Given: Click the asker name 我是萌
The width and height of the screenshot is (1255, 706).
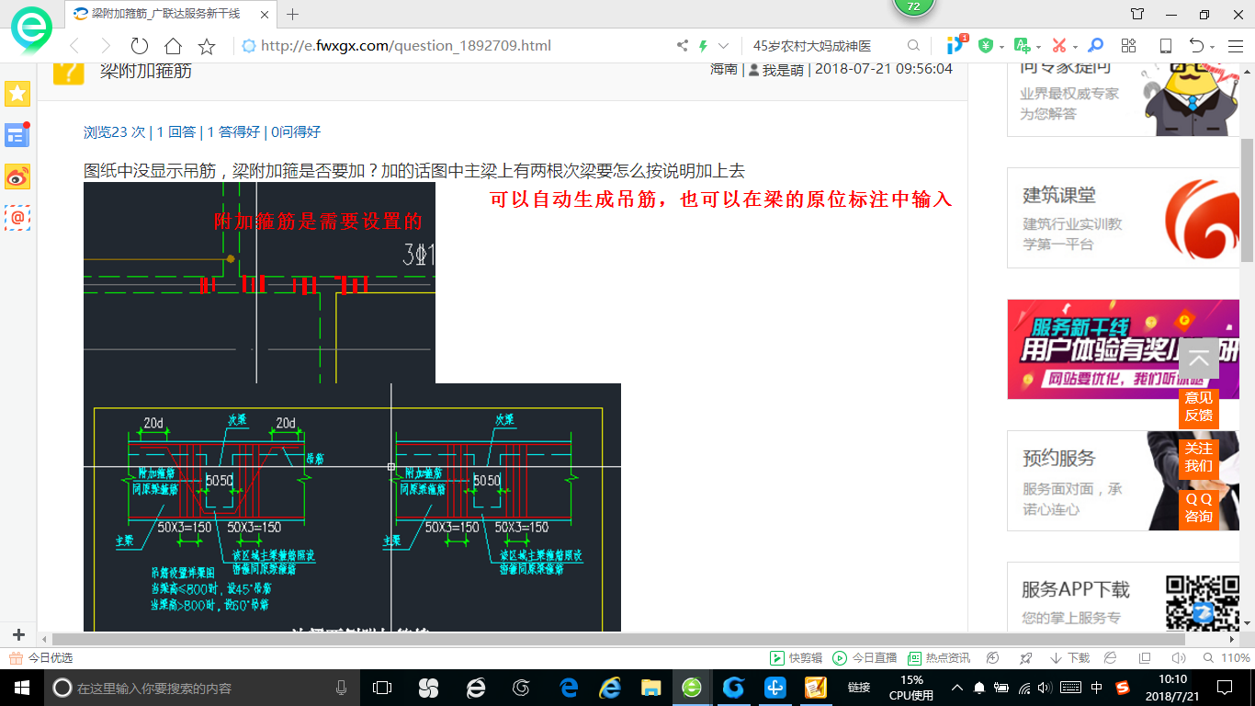Looking at the screenshot, I should [x=783, y=69].
